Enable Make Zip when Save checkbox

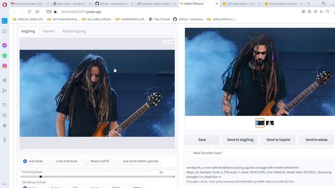[189, 153]
